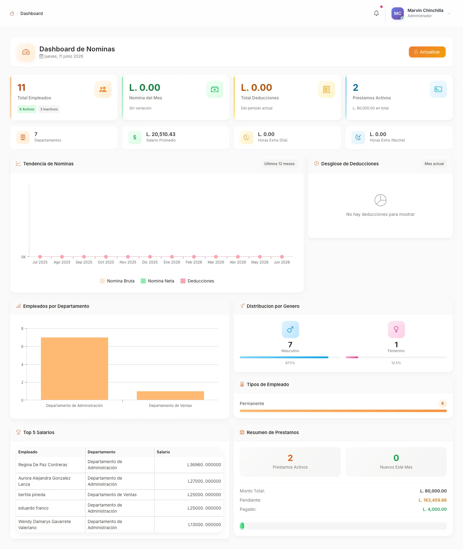Click the home icon in breadcrumb
The height and width of the screenshot is (549, 463).
click(12, 13)
